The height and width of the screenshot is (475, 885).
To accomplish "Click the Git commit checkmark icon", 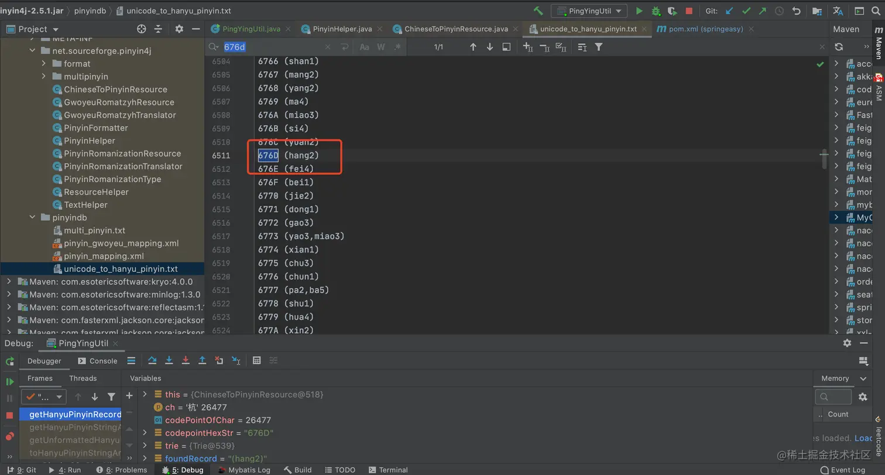I will (x=746, y=11).
